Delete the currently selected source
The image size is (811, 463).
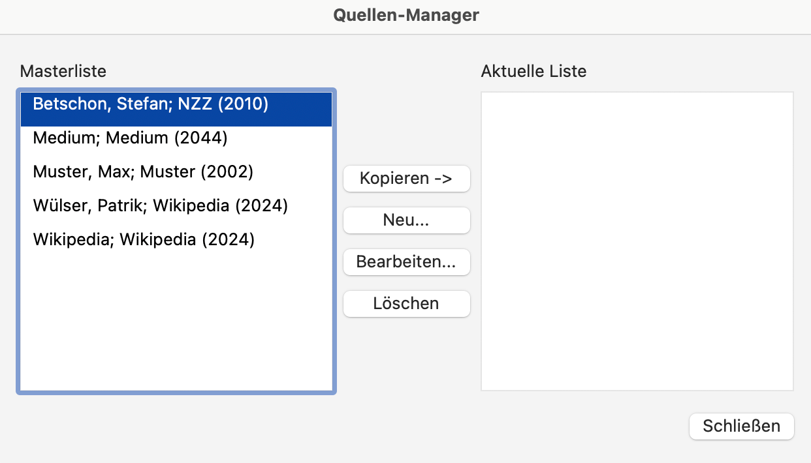(x=406, y=303)
